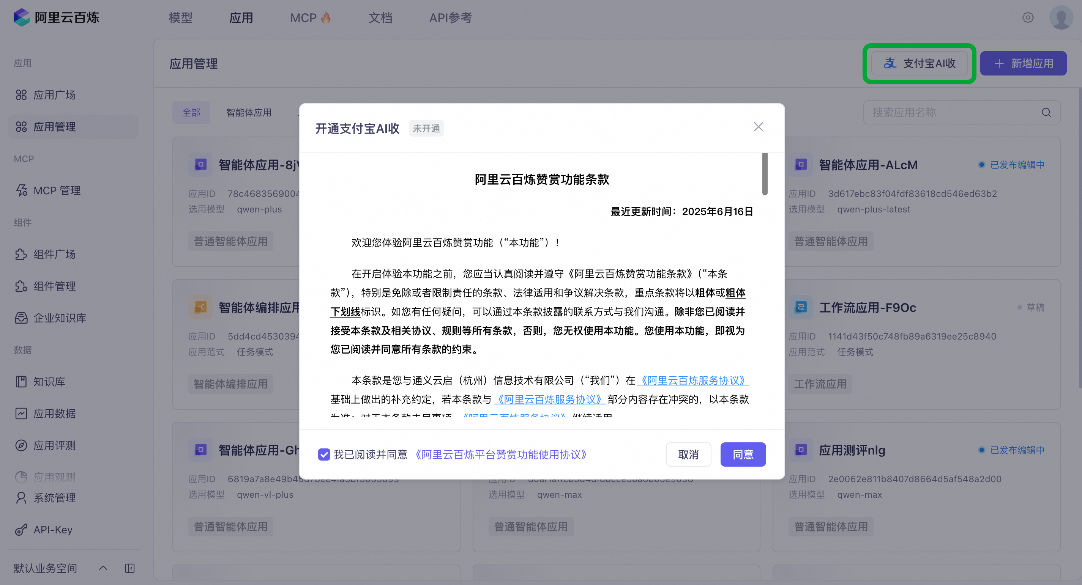Click the 智能体编排应用 tag label
The height and width of the screenshot is (585, 1082).
pos(230,384)
